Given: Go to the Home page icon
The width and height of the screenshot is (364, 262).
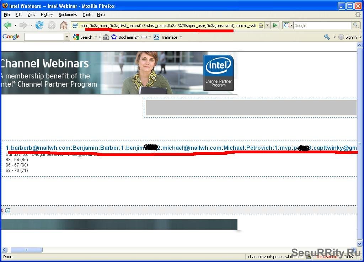Looking at the screenshot, I should [x=63, y=25].
